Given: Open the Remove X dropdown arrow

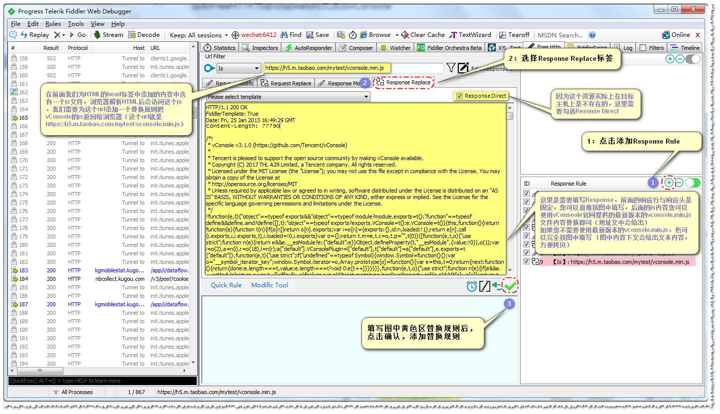Looking at the screenshot, I should (63, 35).
